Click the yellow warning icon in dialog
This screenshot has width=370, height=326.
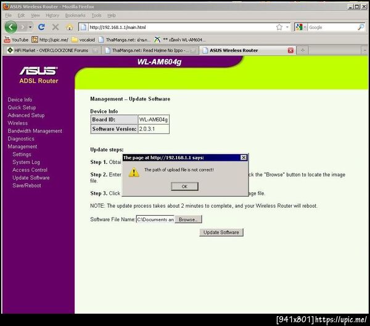click(134, 172)
